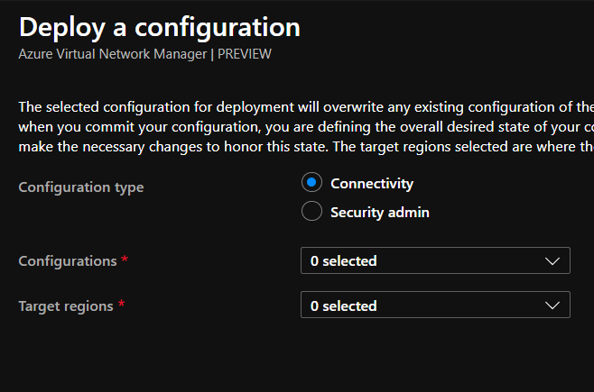Click the red asterisk beside Configurations
The width and height of the screenshot is (594, 392).
[125, 260]
